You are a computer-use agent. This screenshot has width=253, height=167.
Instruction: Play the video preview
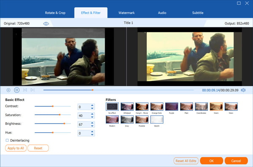pos(8,90)
